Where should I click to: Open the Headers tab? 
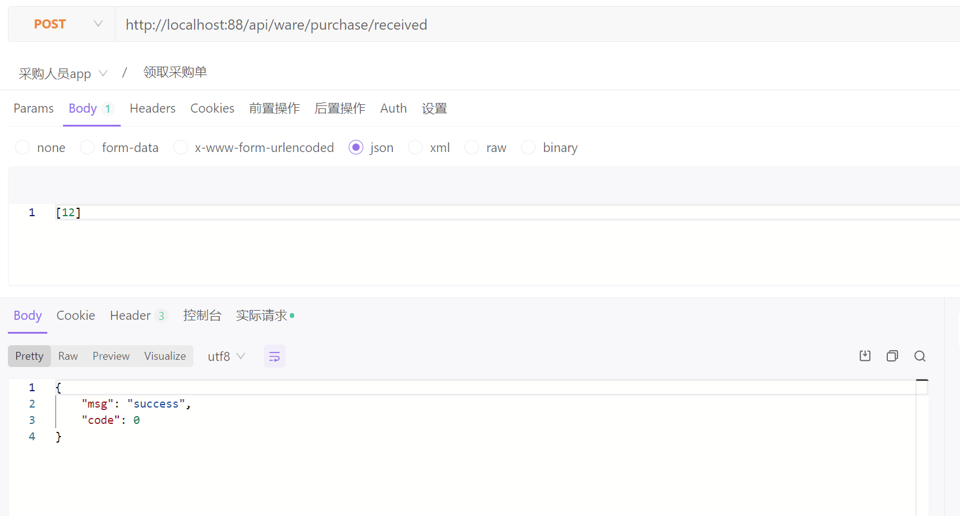click(152, 108)
